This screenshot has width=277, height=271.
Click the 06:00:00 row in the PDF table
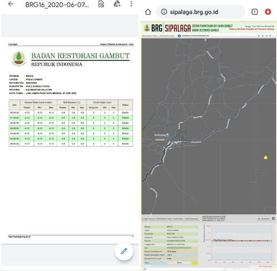[71, 144]
